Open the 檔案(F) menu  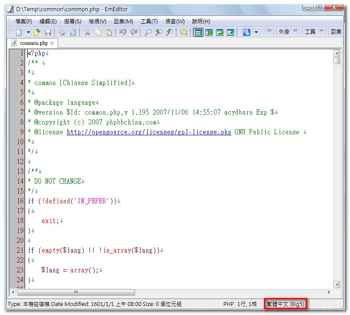(x=24, y=22)
